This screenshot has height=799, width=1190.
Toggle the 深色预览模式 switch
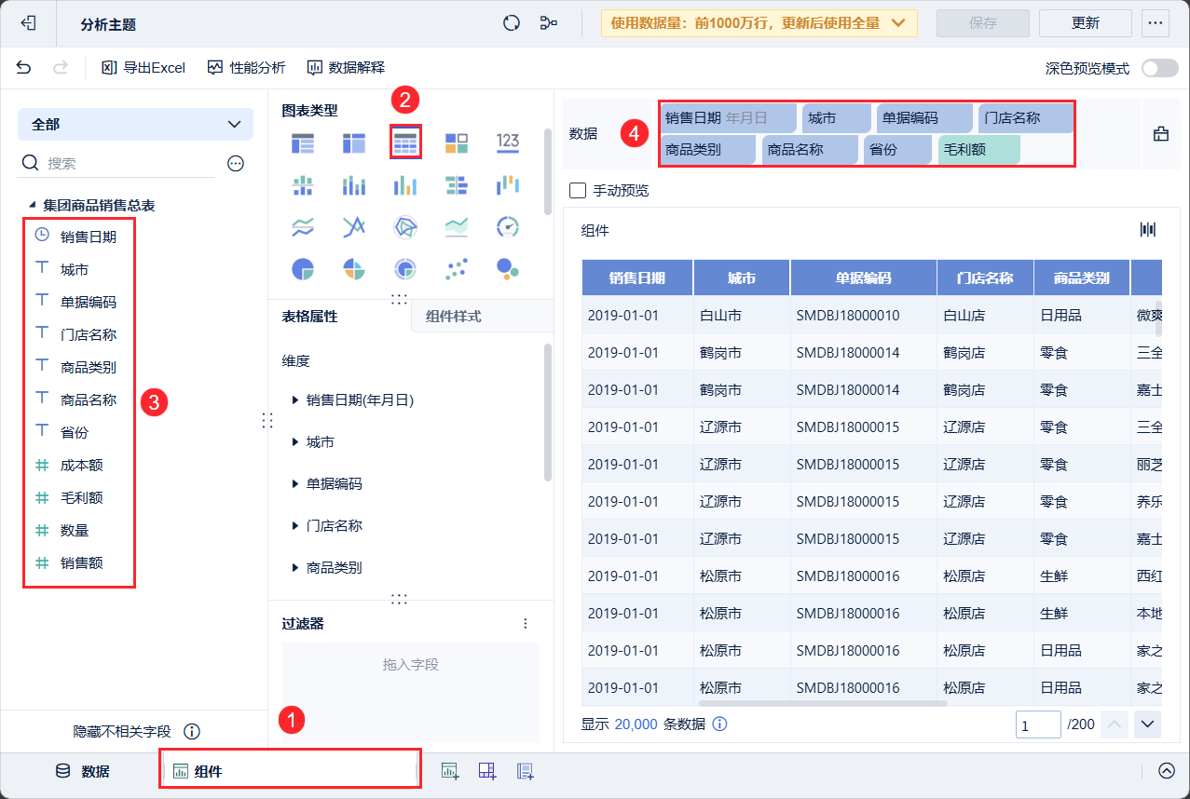1160,68
